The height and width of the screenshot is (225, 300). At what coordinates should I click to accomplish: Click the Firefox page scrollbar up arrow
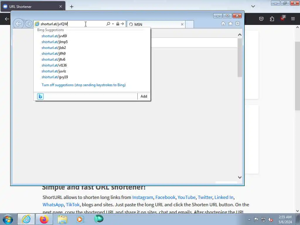[x=298, y=27]
